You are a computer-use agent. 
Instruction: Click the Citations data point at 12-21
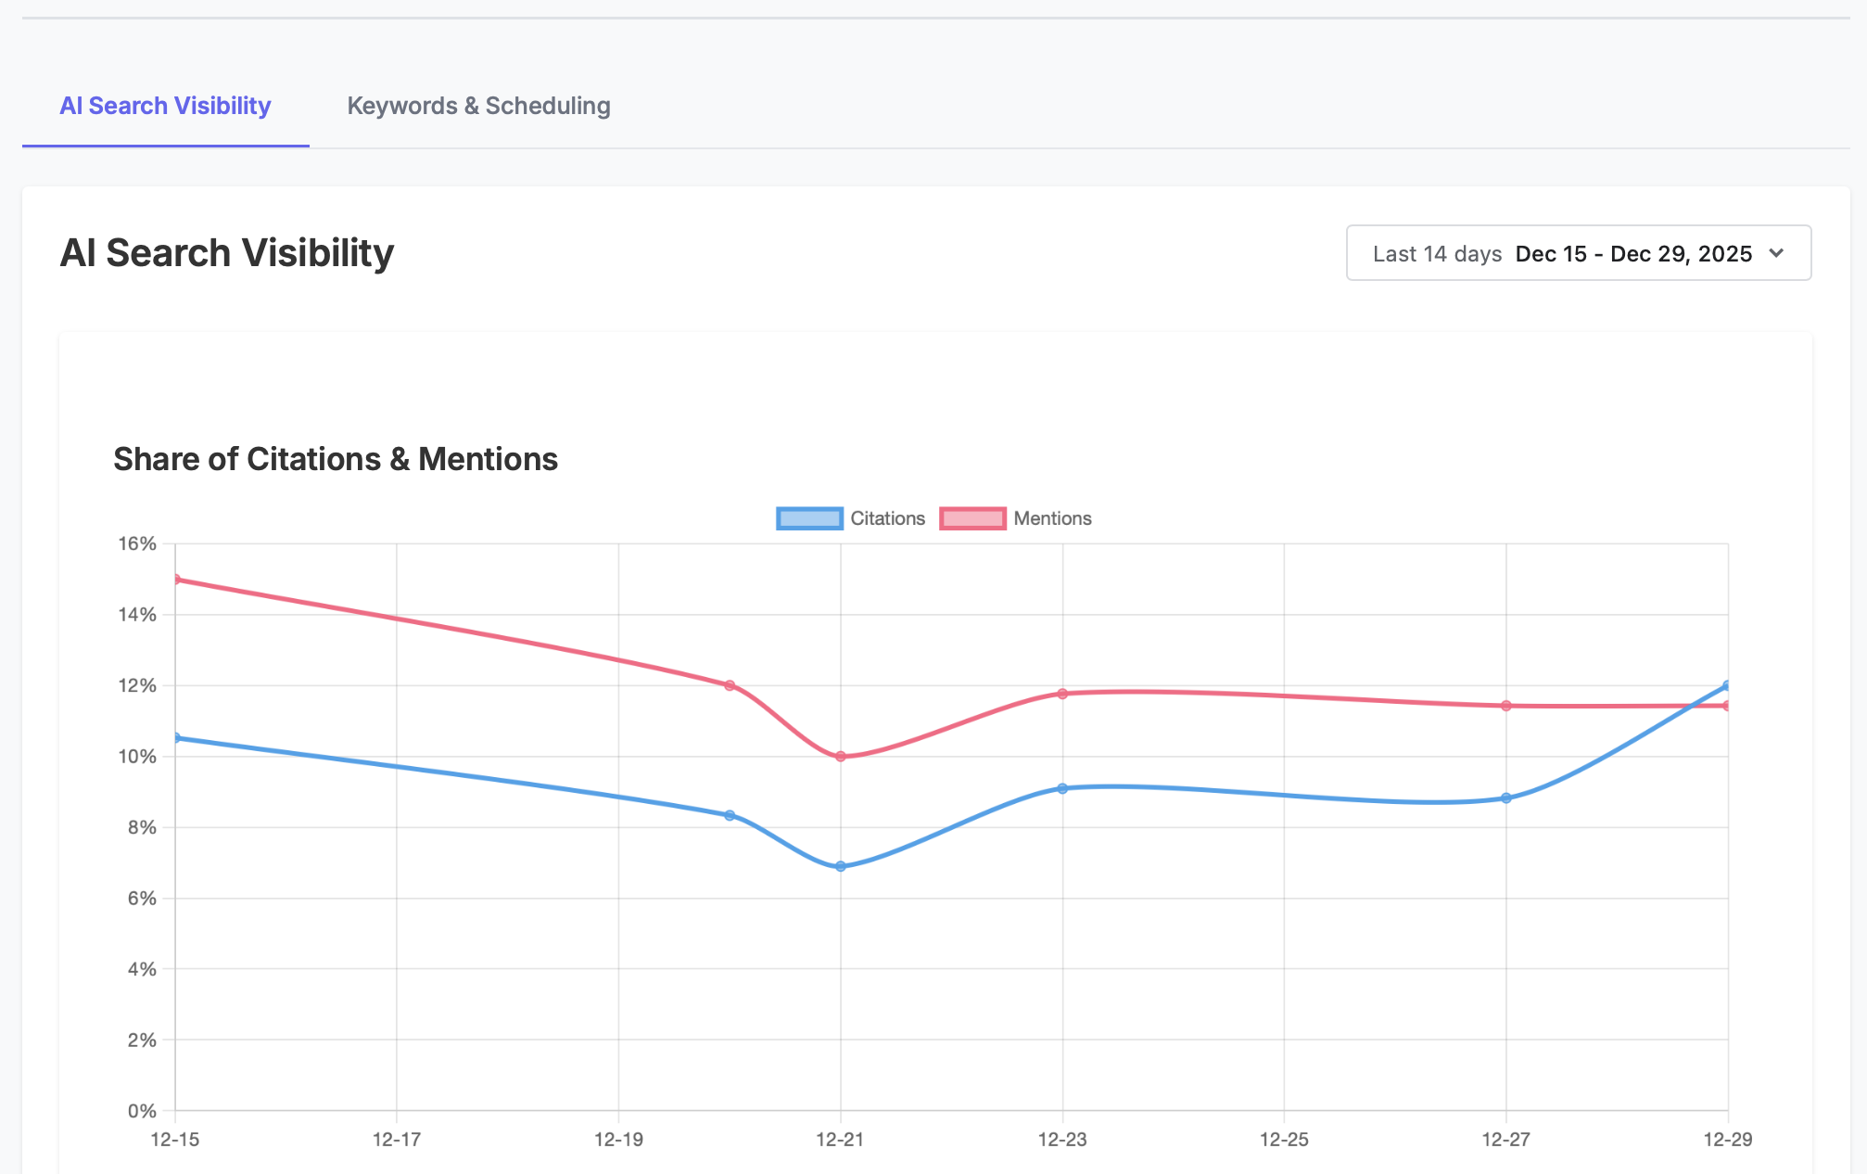(840, 865)
